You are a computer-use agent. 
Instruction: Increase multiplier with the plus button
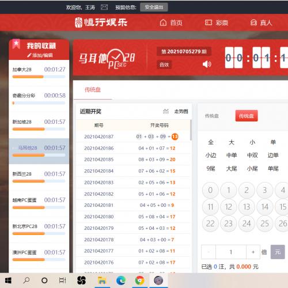[253, 252]
